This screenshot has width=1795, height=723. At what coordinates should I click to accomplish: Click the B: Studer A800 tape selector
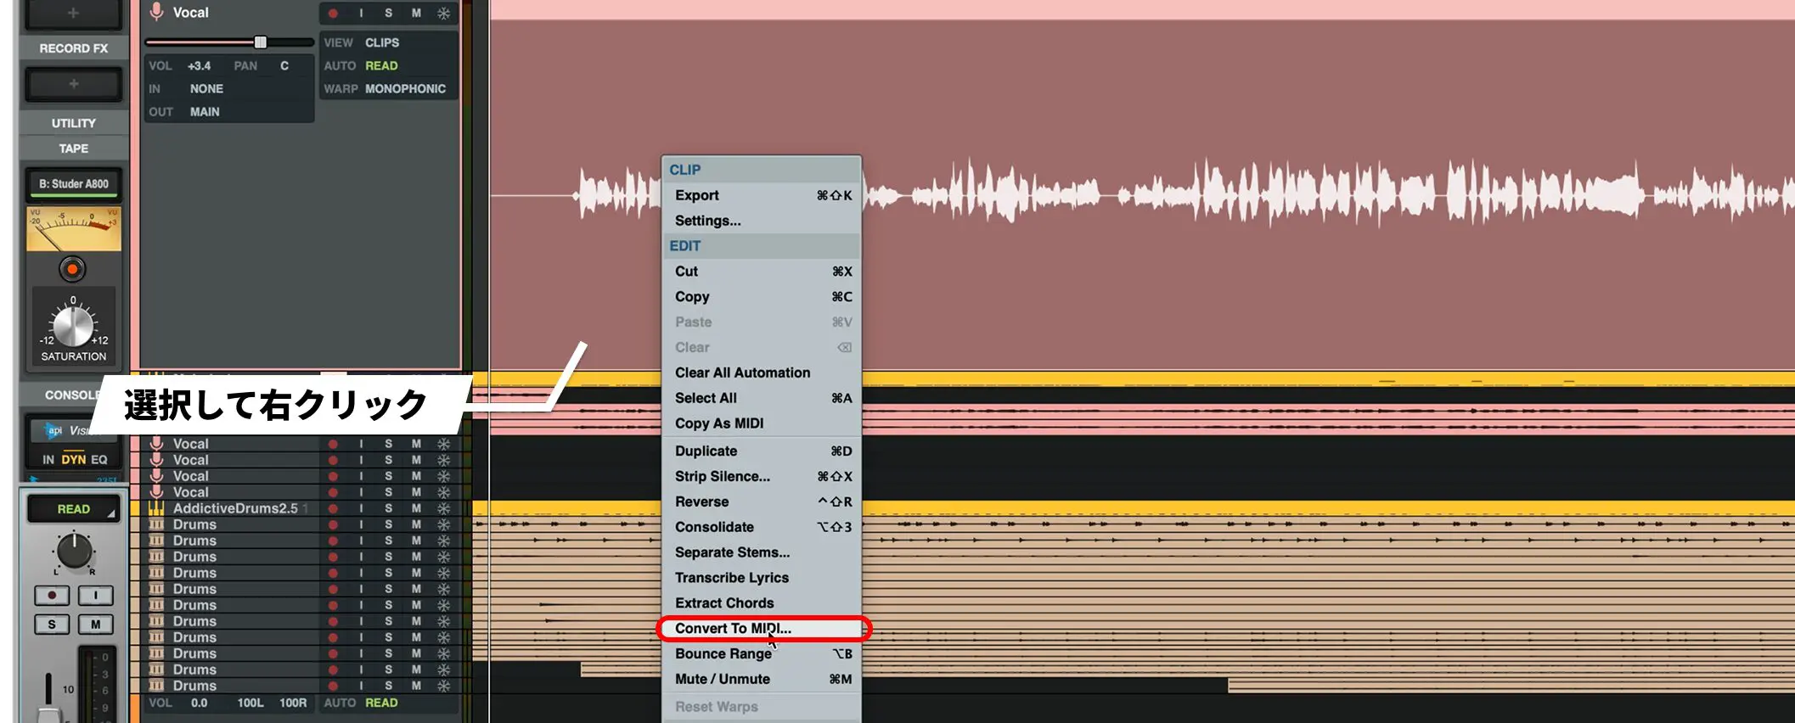pyautogui.click(x=74, y=184)
